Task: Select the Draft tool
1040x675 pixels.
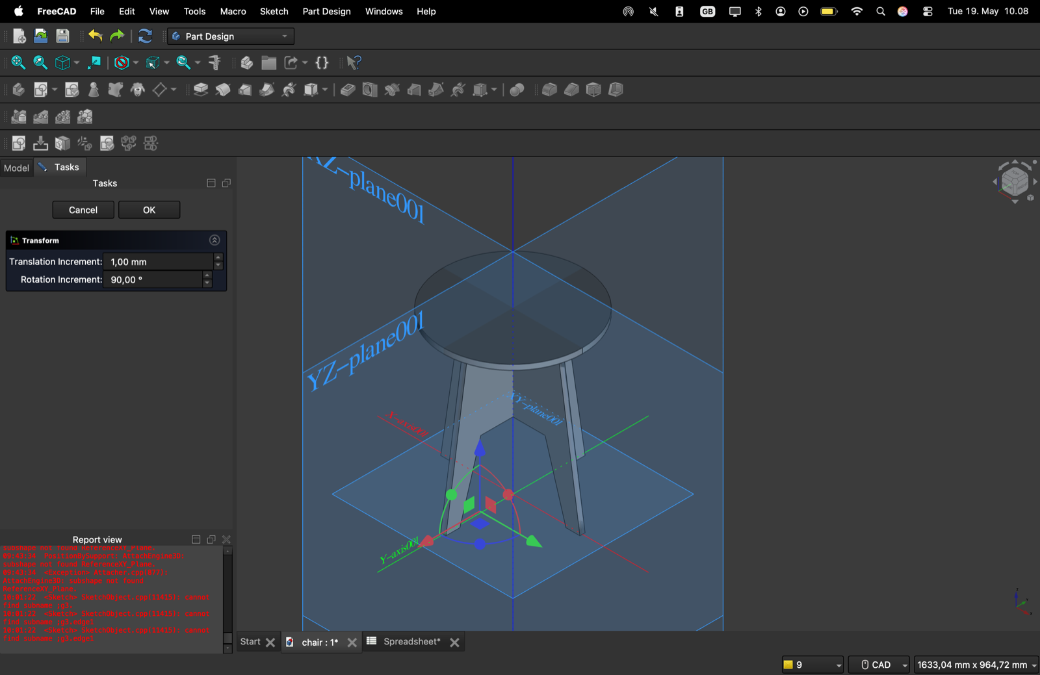Action: (x=593, y=90)
